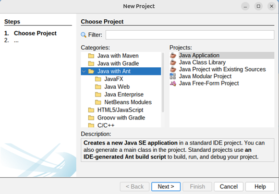Select the Java Free-Form Project icon
The height and width of the screenshot is (194, 279).
tap(173, 83)
